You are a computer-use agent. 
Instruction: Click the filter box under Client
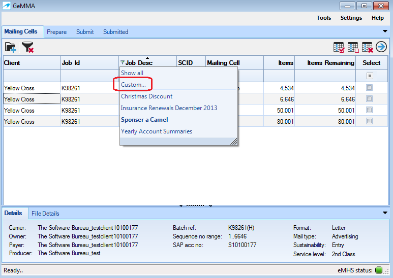32,76
